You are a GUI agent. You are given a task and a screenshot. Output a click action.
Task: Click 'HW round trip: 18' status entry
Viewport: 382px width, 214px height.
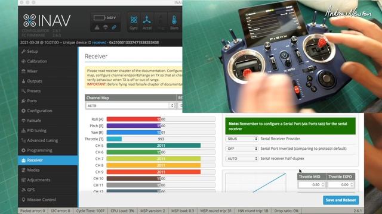[x=253, y=211]
